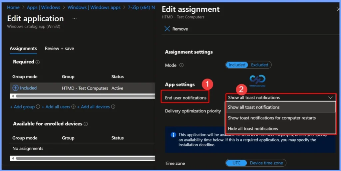
Task: Open the Mode info icon
Action: [181, 65]
